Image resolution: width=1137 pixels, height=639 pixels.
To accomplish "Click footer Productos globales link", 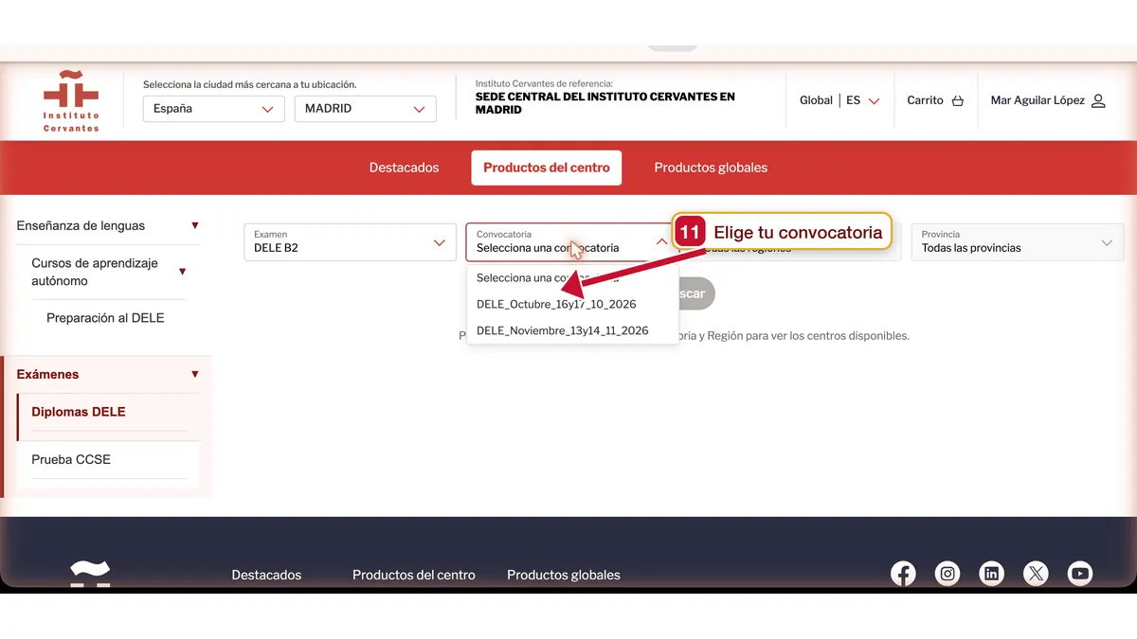I will [564, 575].
